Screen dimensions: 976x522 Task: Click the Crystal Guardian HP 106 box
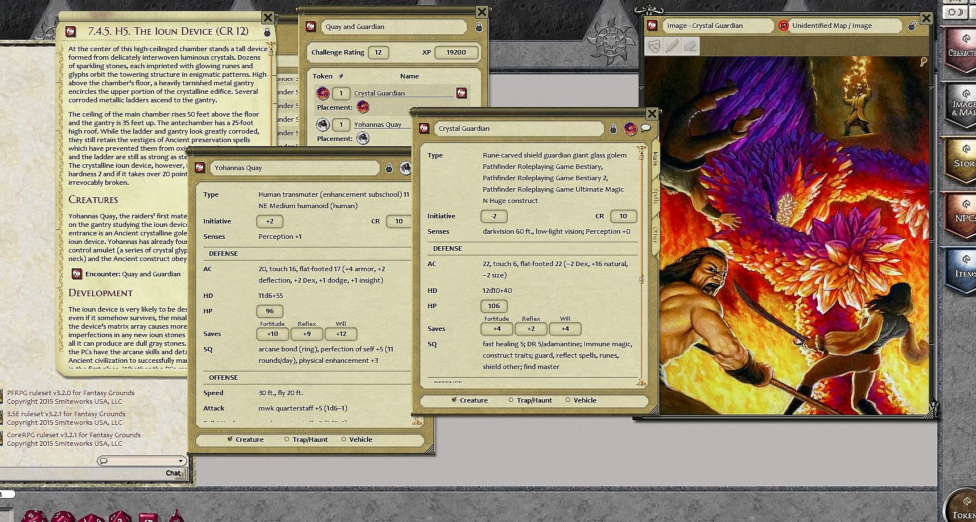coord(494,306)
